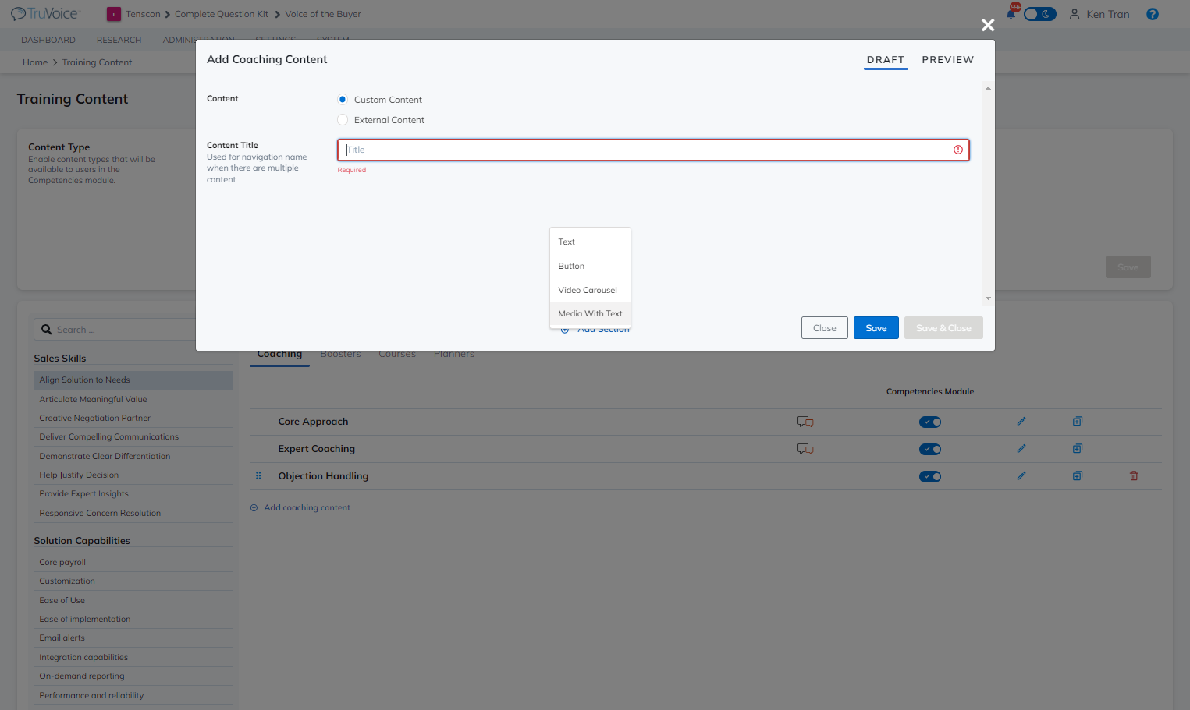
Task: Click the comment icon for Expert Coaching
Action: point(805,449)
